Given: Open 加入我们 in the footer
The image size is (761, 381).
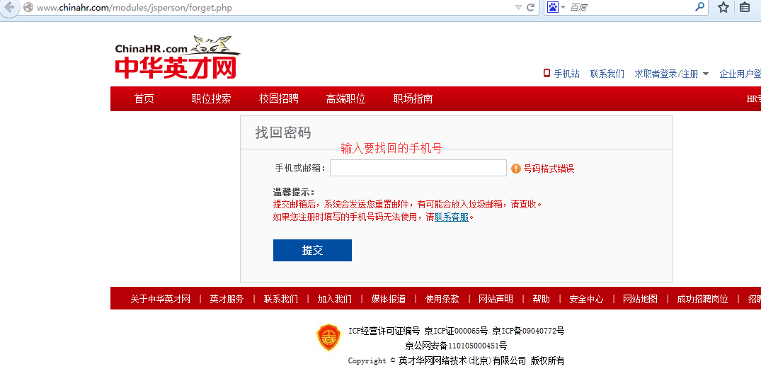Looking at the screenshot, I should (x=335, y=299).
